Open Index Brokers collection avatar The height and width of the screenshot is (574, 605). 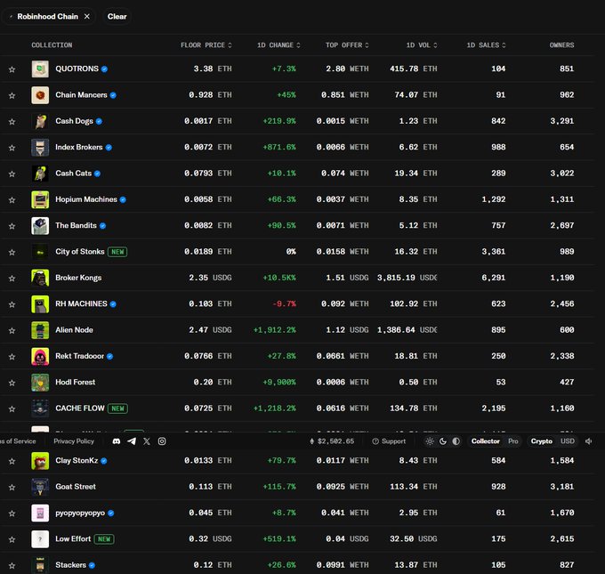(x=40, y=147)
